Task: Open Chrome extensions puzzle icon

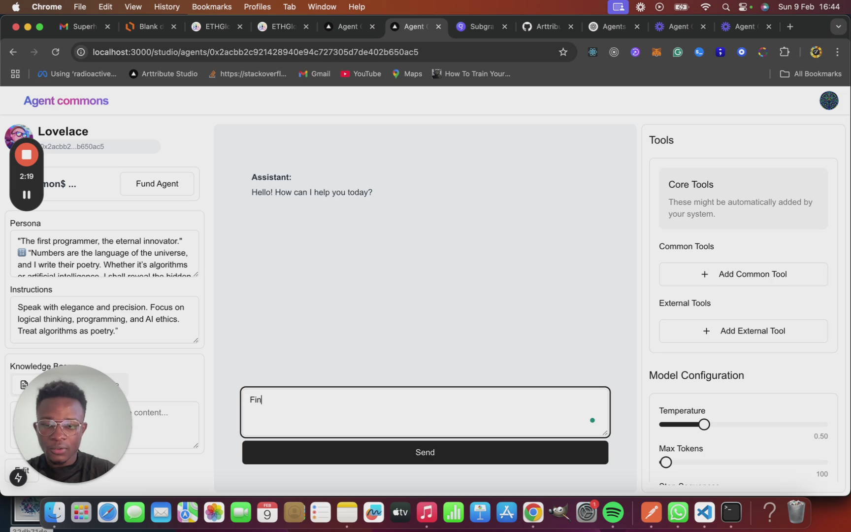Action: [784, 52]
